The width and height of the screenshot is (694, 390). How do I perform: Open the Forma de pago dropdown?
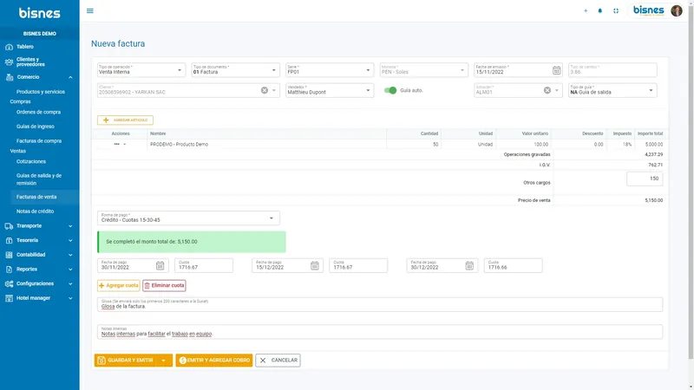pos(188,218)
